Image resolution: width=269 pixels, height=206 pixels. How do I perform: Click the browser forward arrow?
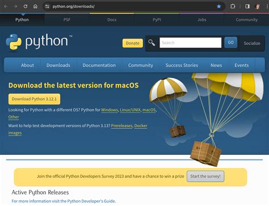[x=15, y=6]
